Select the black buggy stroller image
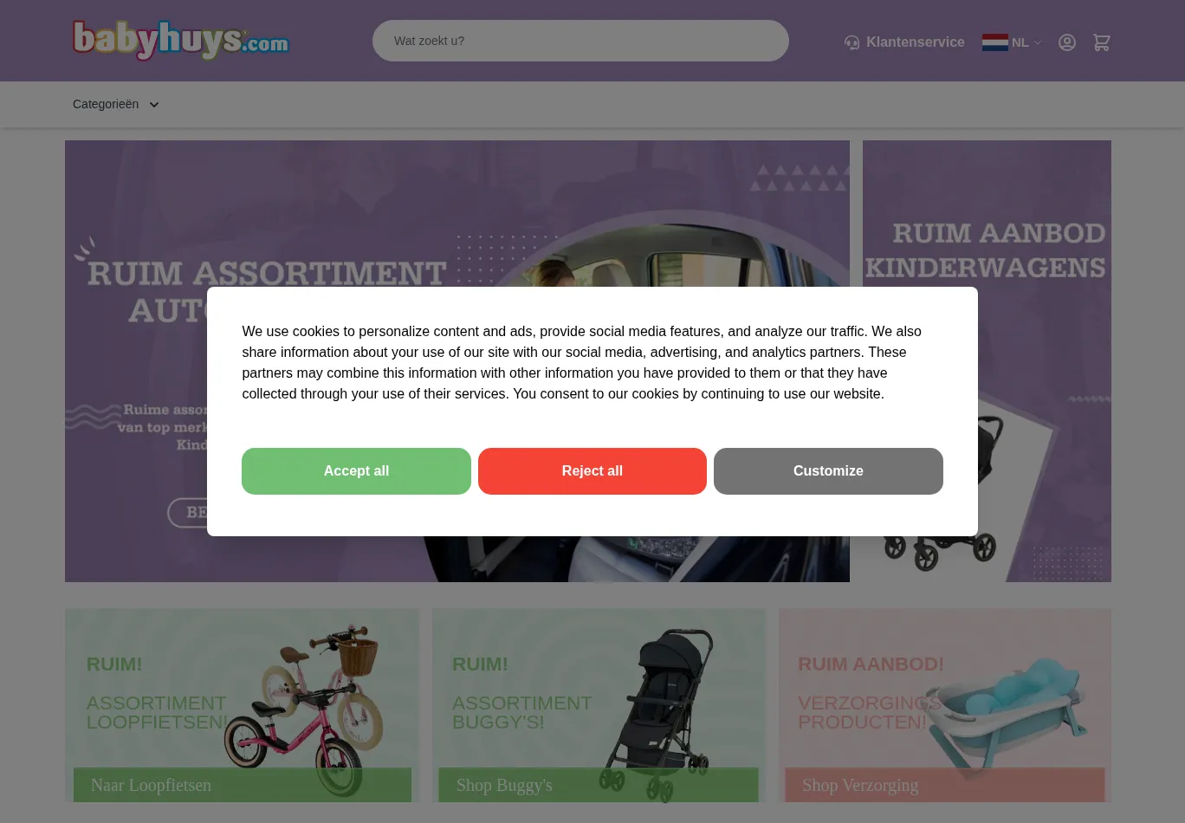Viewport: 1185px width, 823px height. (657, 713)
